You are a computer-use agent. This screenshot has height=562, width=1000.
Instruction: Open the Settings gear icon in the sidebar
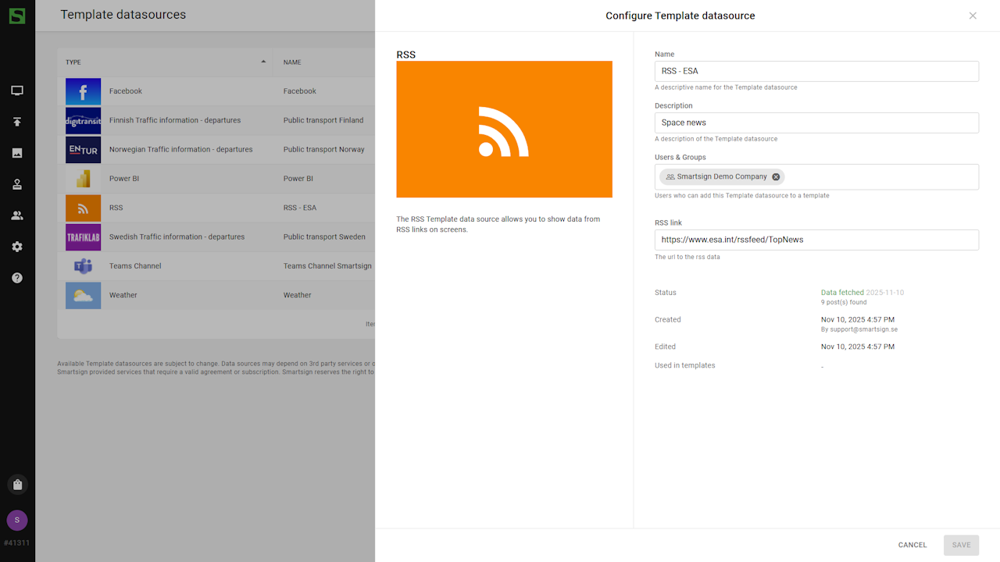[x=17, y=247]
